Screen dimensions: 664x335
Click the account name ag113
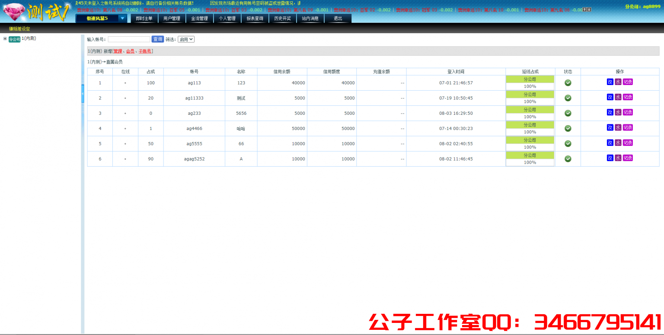[194, 83]
